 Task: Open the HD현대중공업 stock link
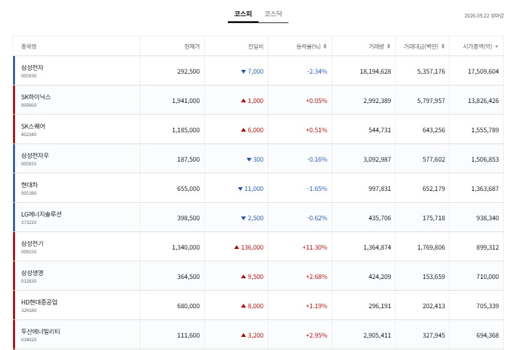tap(39, 302)
